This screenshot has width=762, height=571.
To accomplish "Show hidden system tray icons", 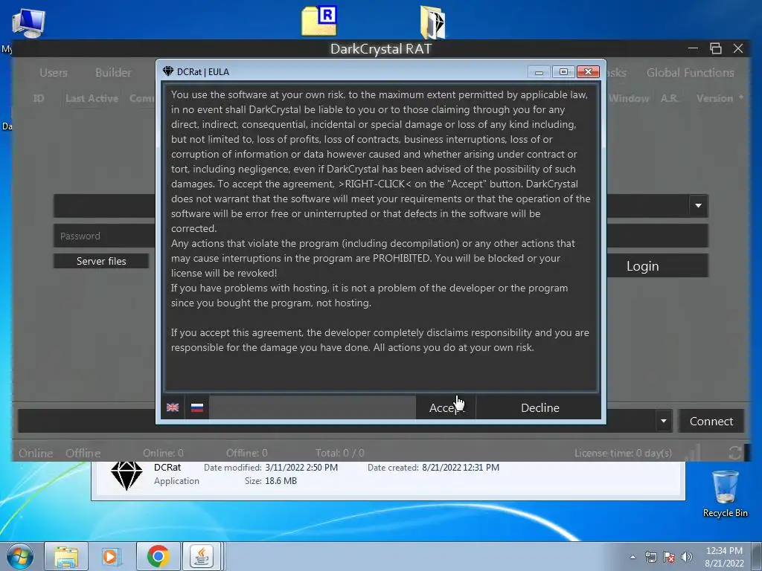I will coord(633,557).
